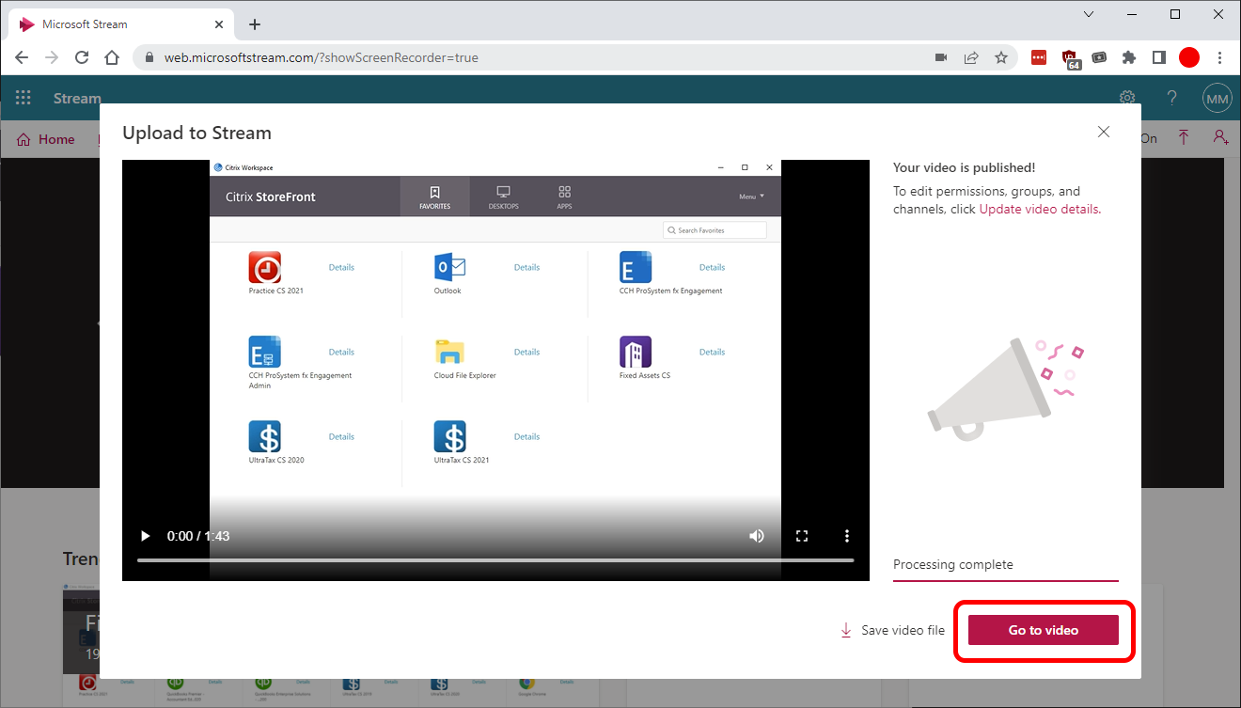Click the Processing complete status text
Screen dimensions: 1241x708
pos(952,565)
